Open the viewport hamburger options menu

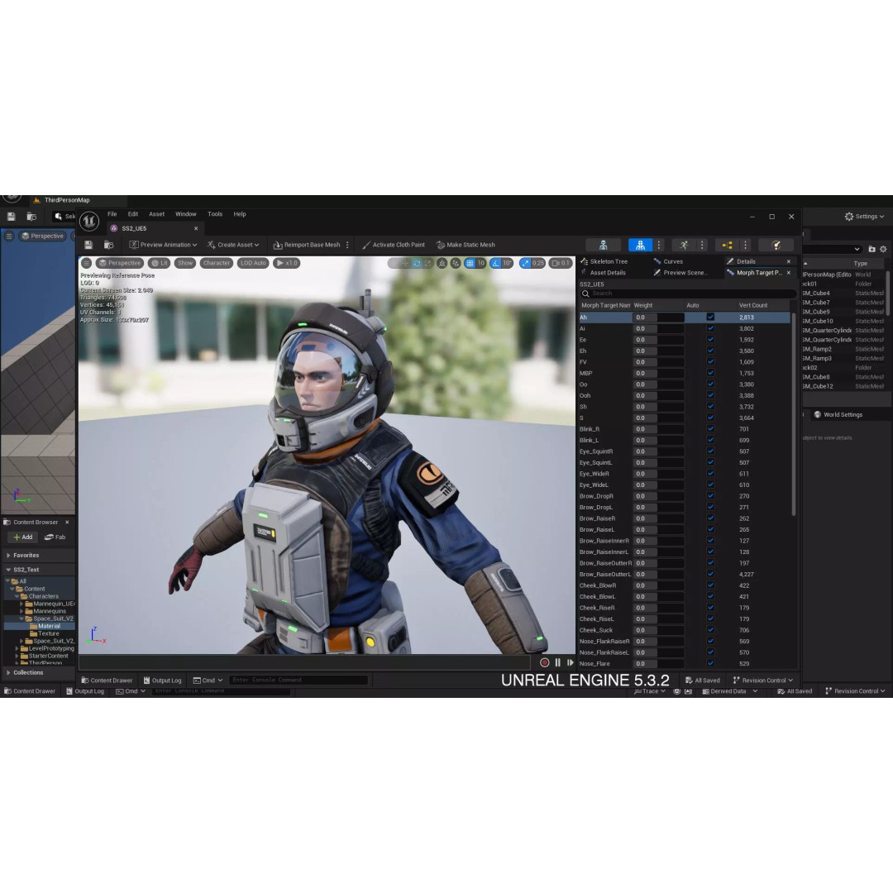[87, 263]
